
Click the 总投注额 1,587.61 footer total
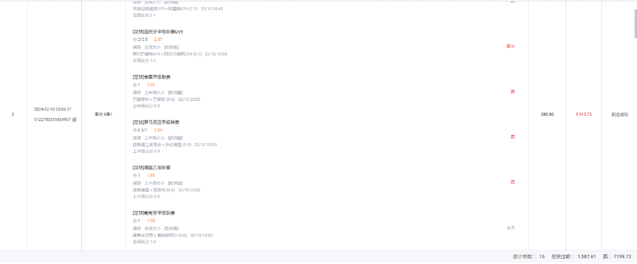[x=573, y=257]
